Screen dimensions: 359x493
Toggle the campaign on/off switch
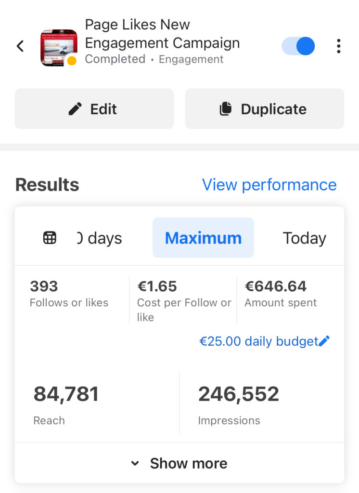[298, 46]
